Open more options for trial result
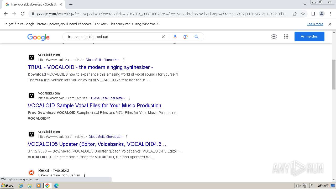Image resolution: width=336 pixels, height=189 pixels. tap(124, 60)
